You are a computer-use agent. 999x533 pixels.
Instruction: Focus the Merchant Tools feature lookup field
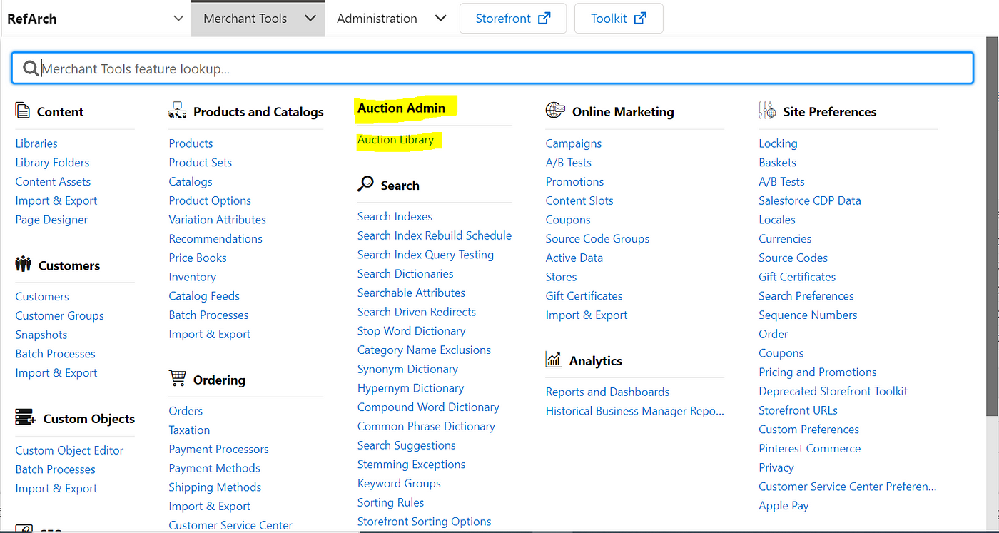(x=492, y=68)
